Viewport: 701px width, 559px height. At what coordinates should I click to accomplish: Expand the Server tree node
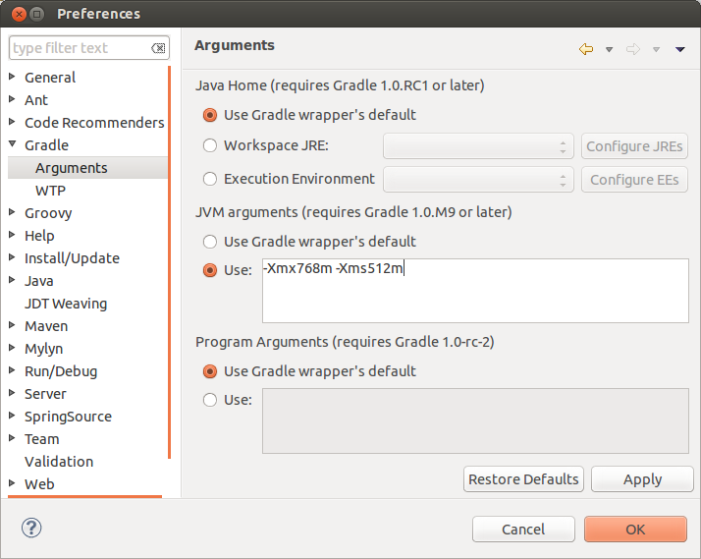(x=12, y=393)
